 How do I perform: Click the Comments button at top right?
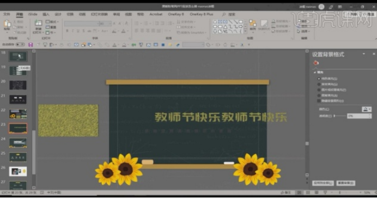(x=368, y=14)
